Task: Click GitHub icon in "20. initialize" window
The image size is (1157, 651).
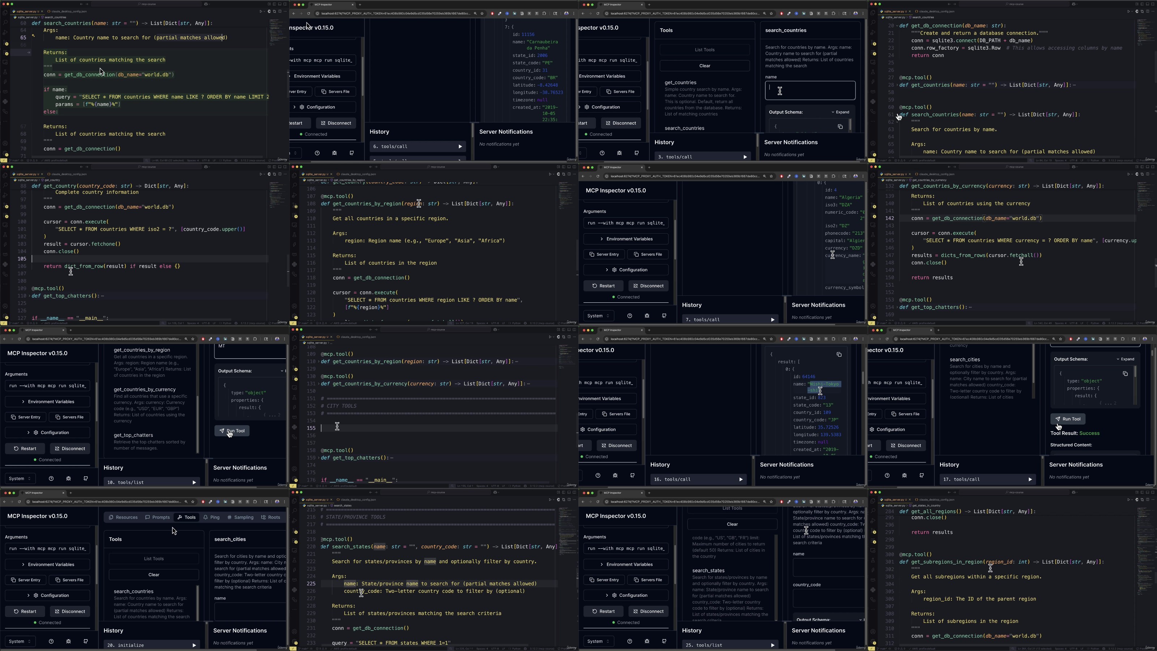Action: point(86,641)
